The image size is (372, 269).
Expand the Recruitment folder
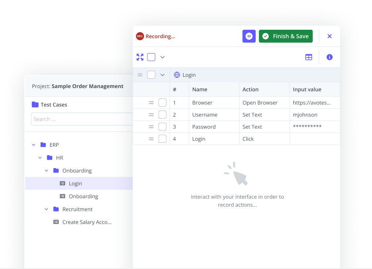pos(47,209)
